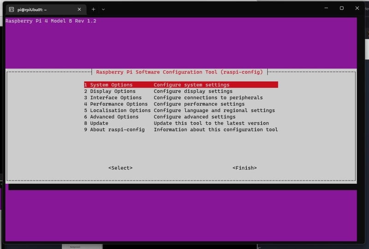The image size is (369, 249).
Task: Click 'Update this tool to the latest version'
Action: (211, 123)
